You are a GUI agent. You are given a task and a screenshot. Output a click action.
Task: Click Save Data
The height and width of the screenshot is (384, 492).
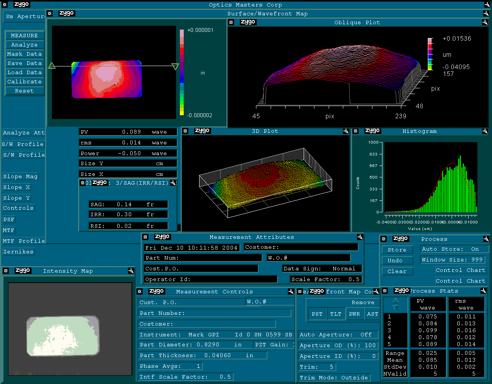(x=24, y=63)
